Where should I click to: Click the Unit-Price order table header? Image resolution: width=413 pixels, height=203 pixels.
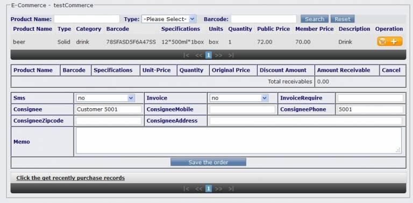pyautogui.click(x=156, y=70)
